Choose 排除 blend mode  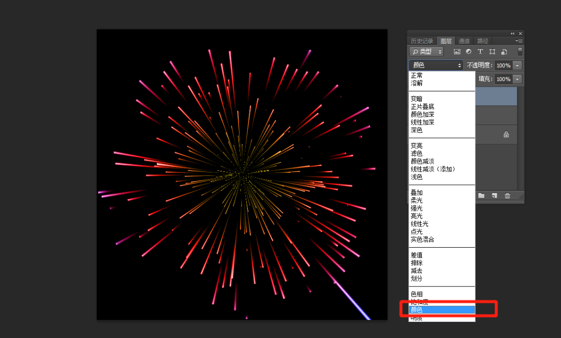(442, 263)
